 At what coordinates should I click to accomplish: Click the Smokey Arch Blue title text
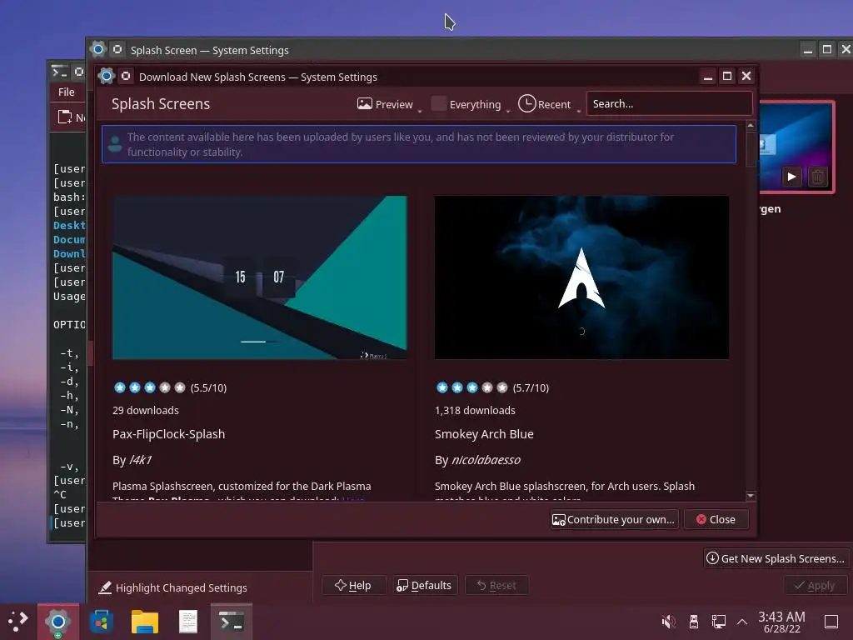click(484, 434)
